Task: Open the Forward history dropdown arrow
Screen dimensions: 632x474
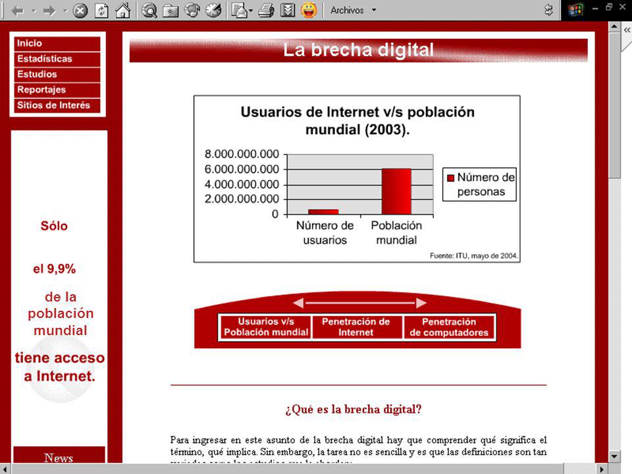Action: click(65, 11)
